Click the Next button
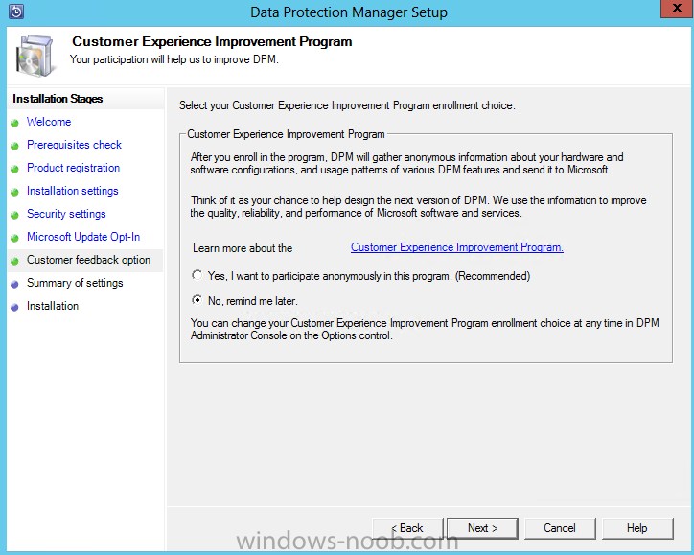 click(x=482, y=528)
